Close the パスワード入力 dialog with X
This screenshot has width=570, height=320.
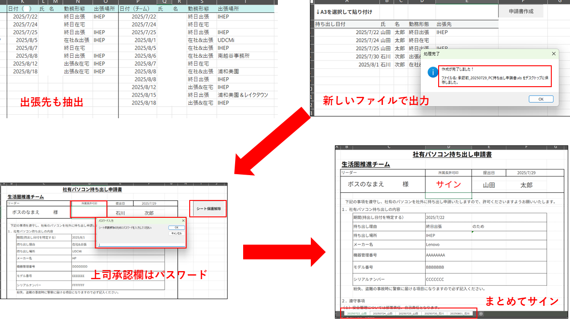tap(183, 220)
